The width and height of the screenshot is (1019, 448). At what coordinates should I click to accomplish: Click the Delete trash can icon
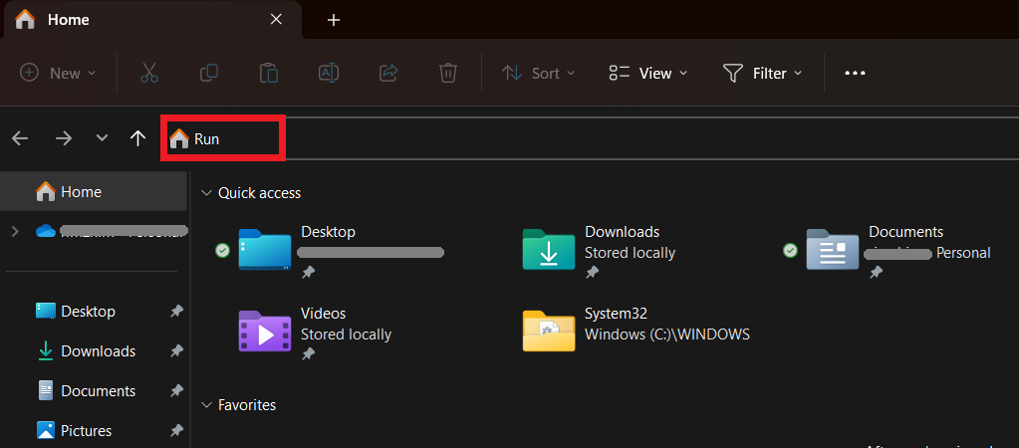coord(448,73)
